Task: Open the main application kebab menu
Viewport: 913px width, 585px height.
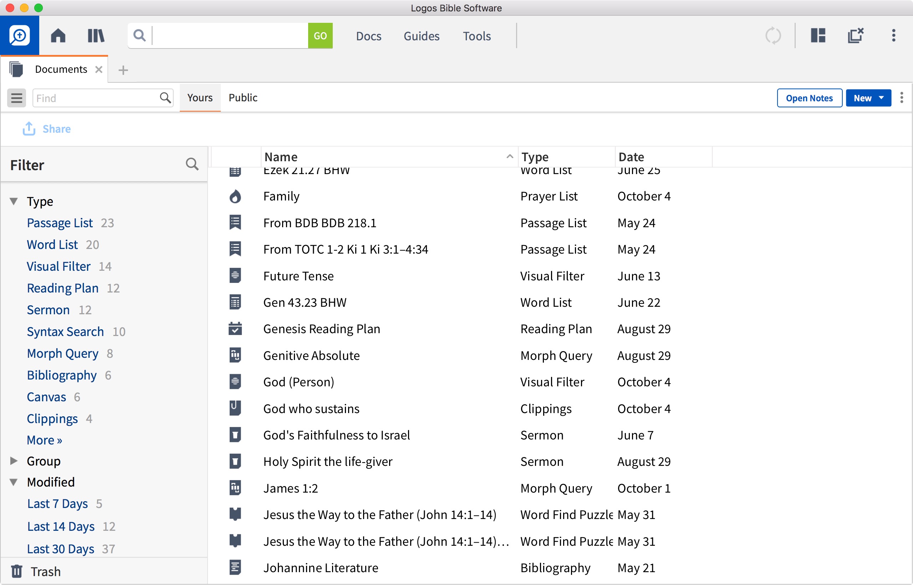Action: click(893, 36)
